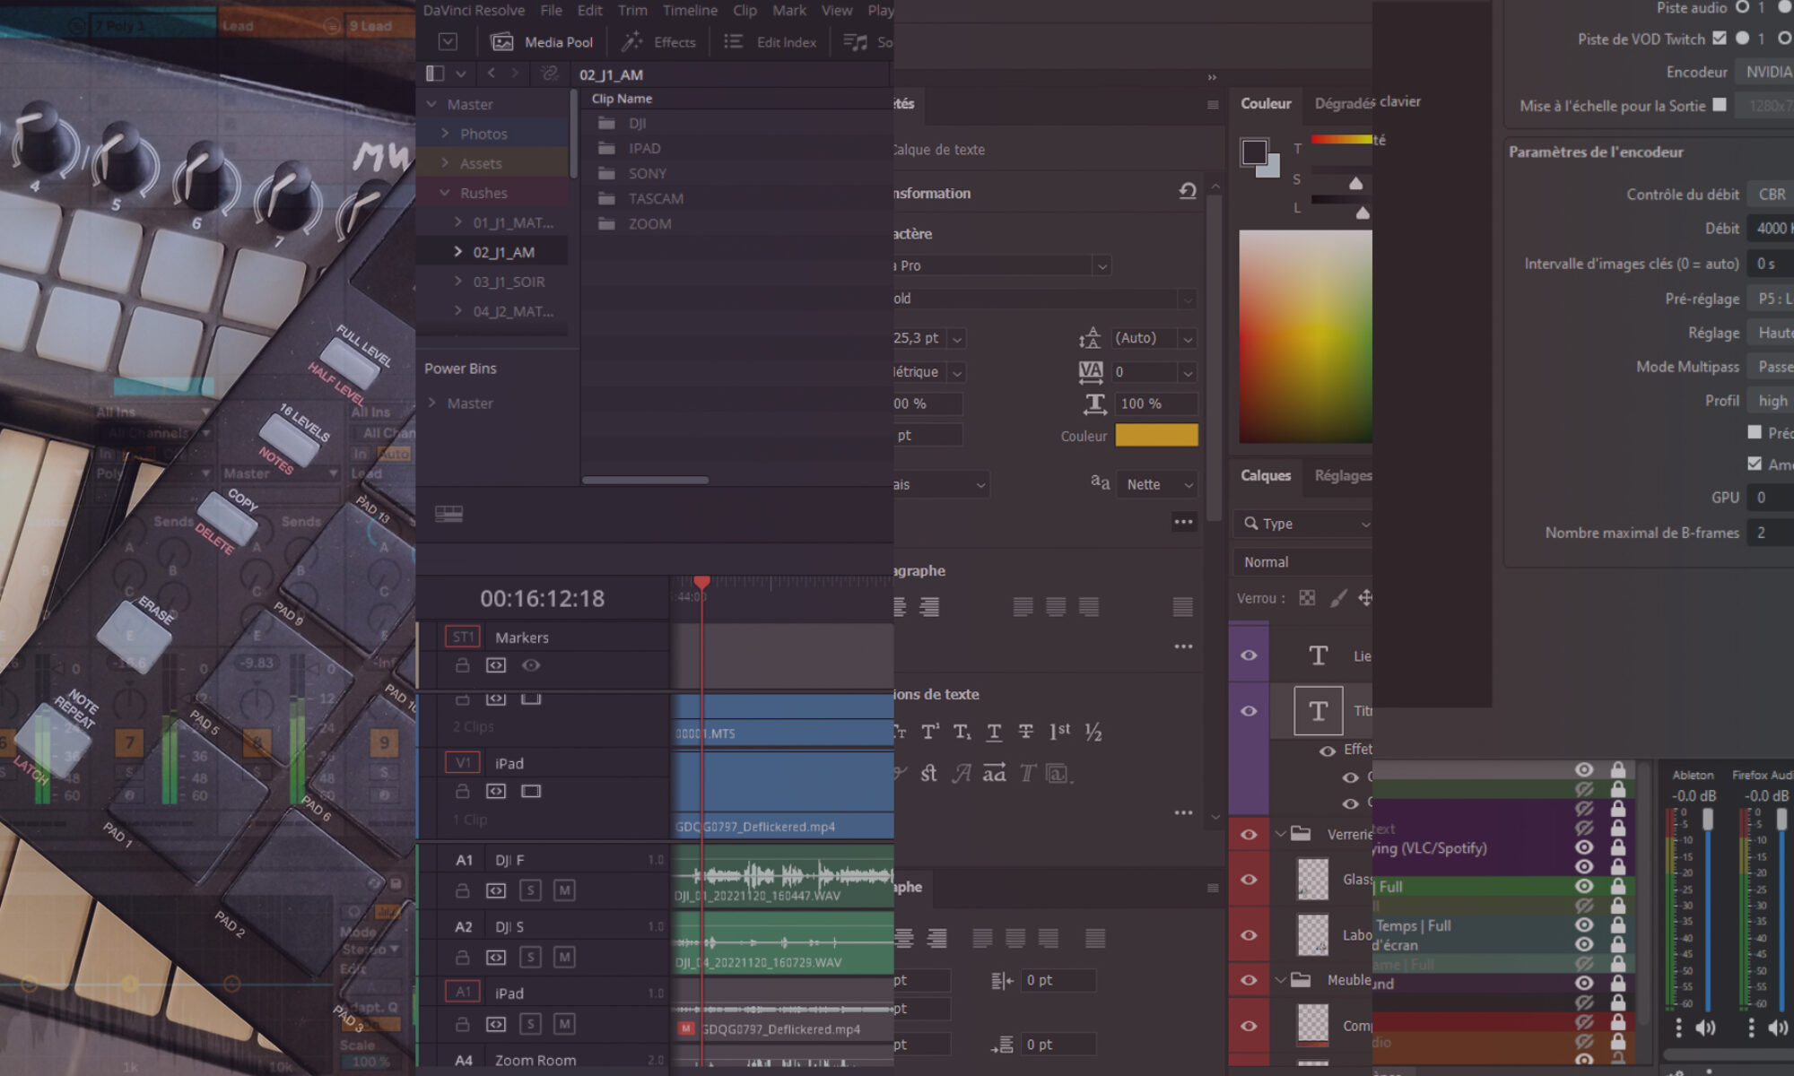Hide the VLC/Spotify source in OBS
This screenshot has width=1794, height=1076.
point(1584,847)
